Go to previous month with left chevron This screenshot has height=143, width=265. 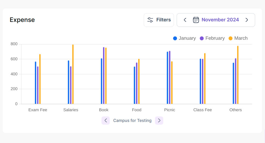coord(185,20)
